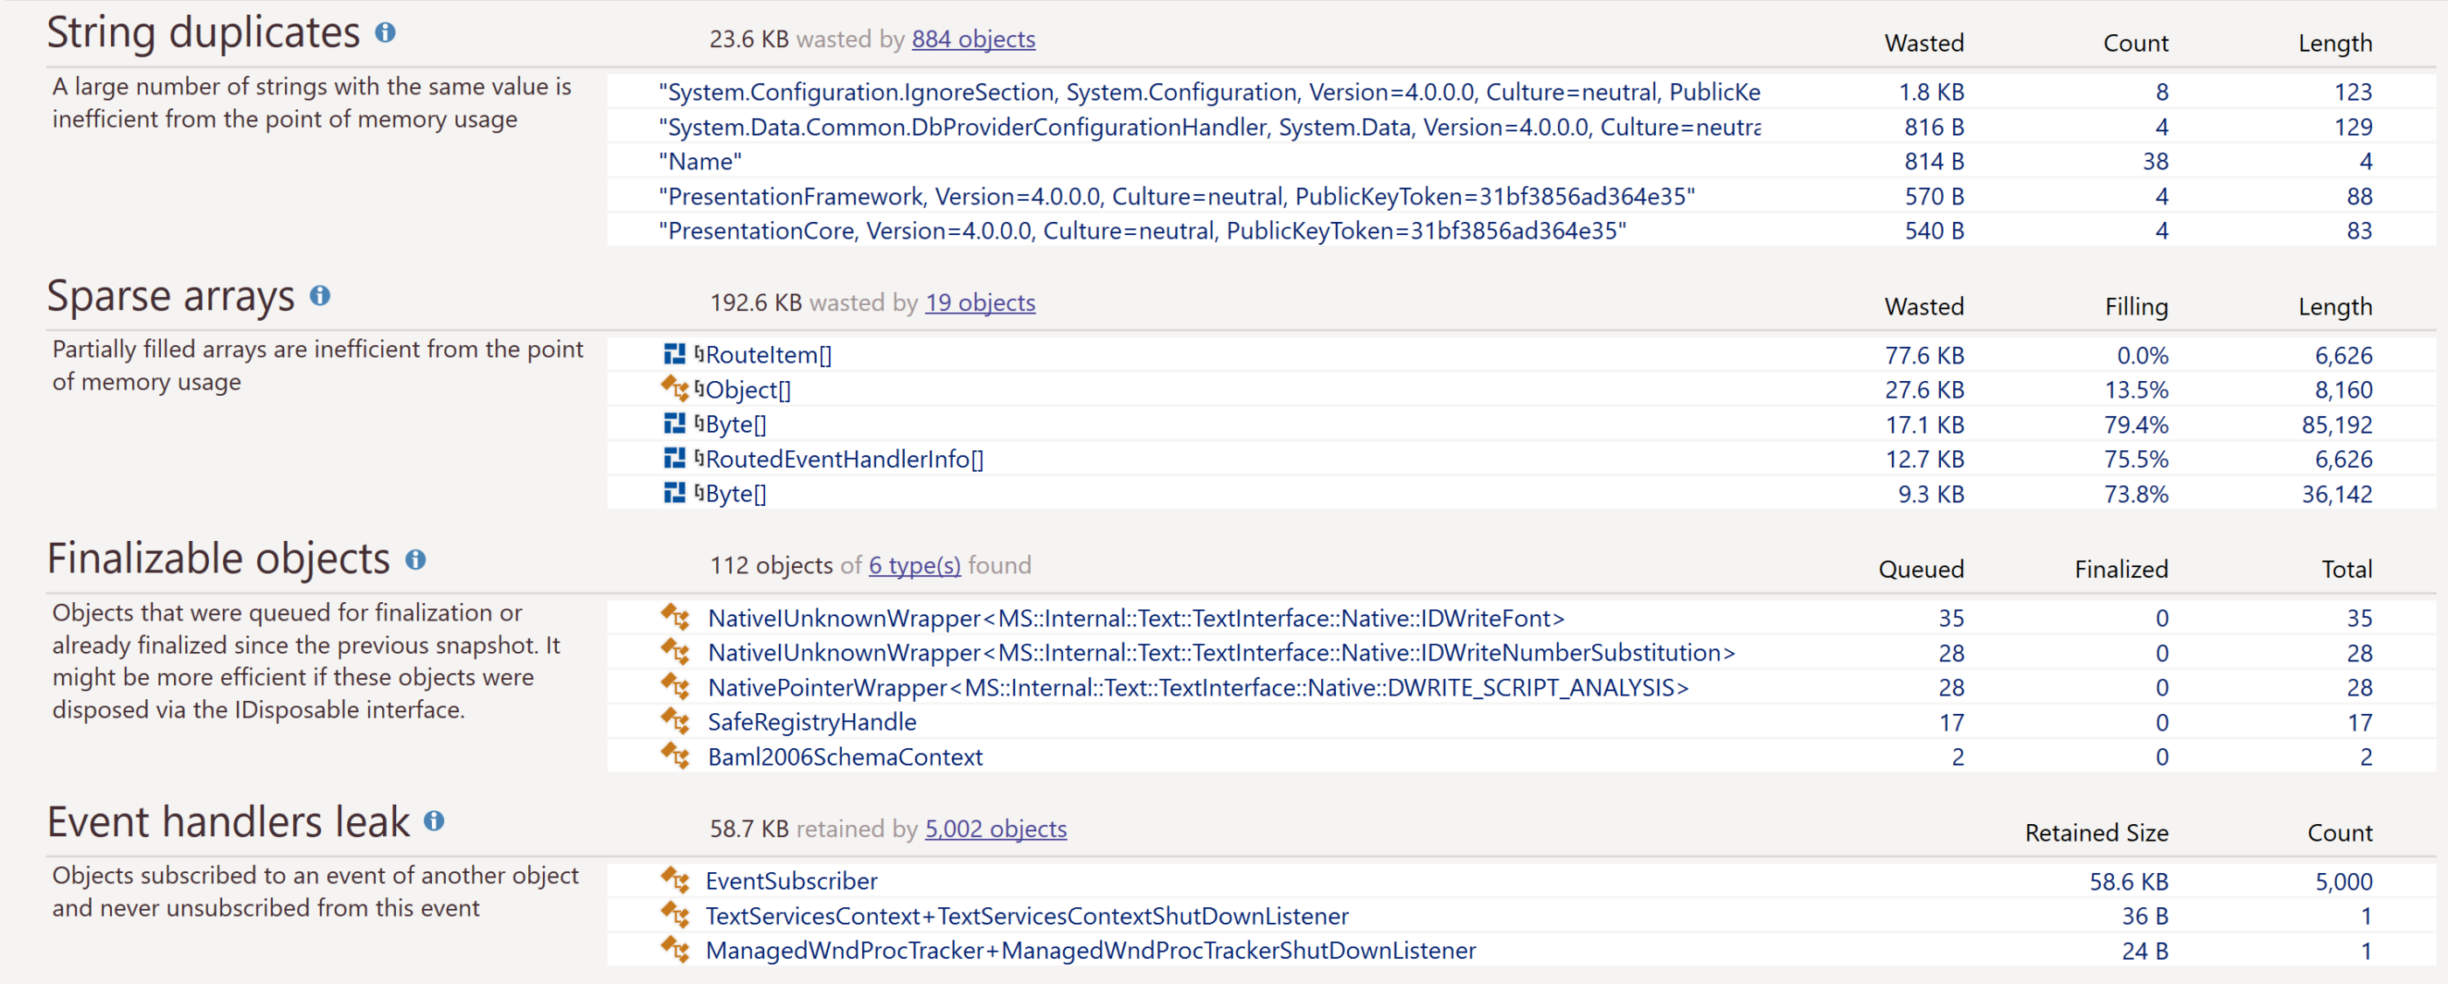Viewport: 2448px width, 984px height.
Task: Open the 6 type(s) link
Action: point(915,565)
